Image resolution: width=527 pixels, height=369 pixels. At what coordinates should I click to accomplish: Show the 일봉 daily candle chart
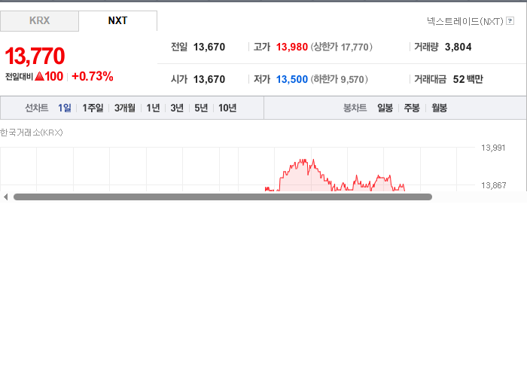tap(385, 108)
